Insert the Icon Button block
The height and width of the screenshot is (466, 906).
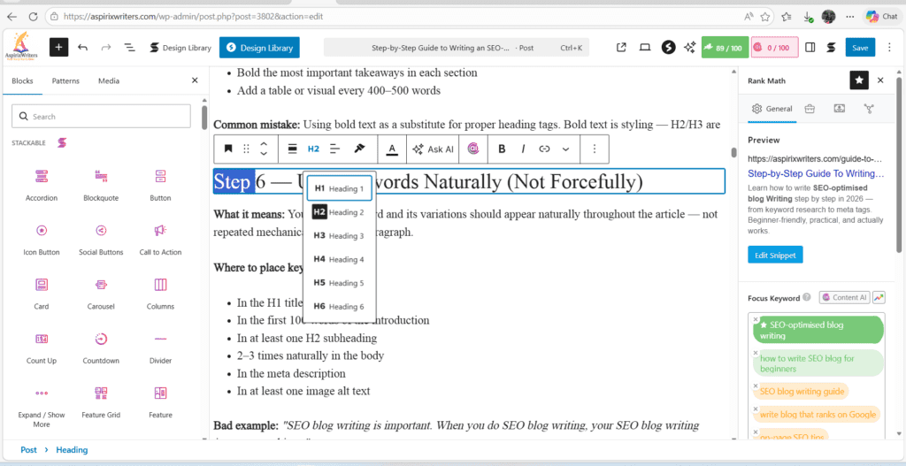click(x=42, y=239)
